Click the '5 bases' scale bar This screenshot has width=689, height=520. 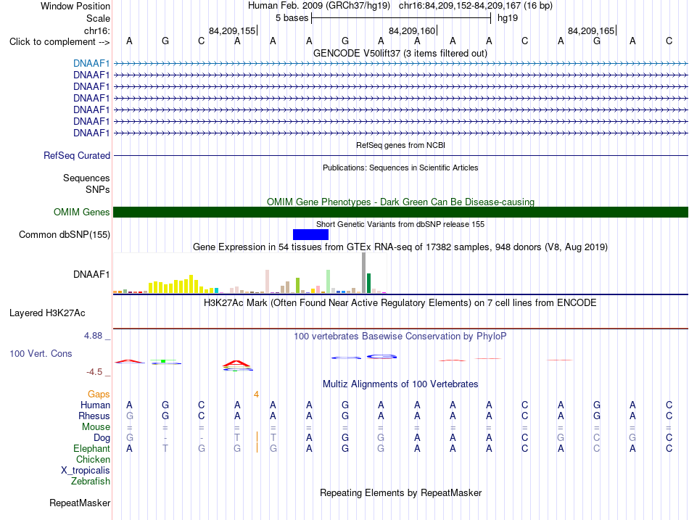(x=401, y=18)
